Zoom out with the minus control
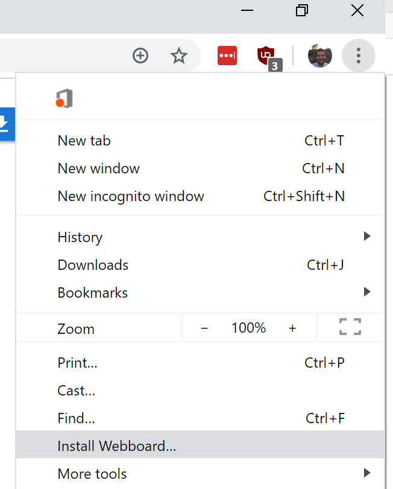Image resolution: width=393 pixels, height=489 pixels. 204,327
